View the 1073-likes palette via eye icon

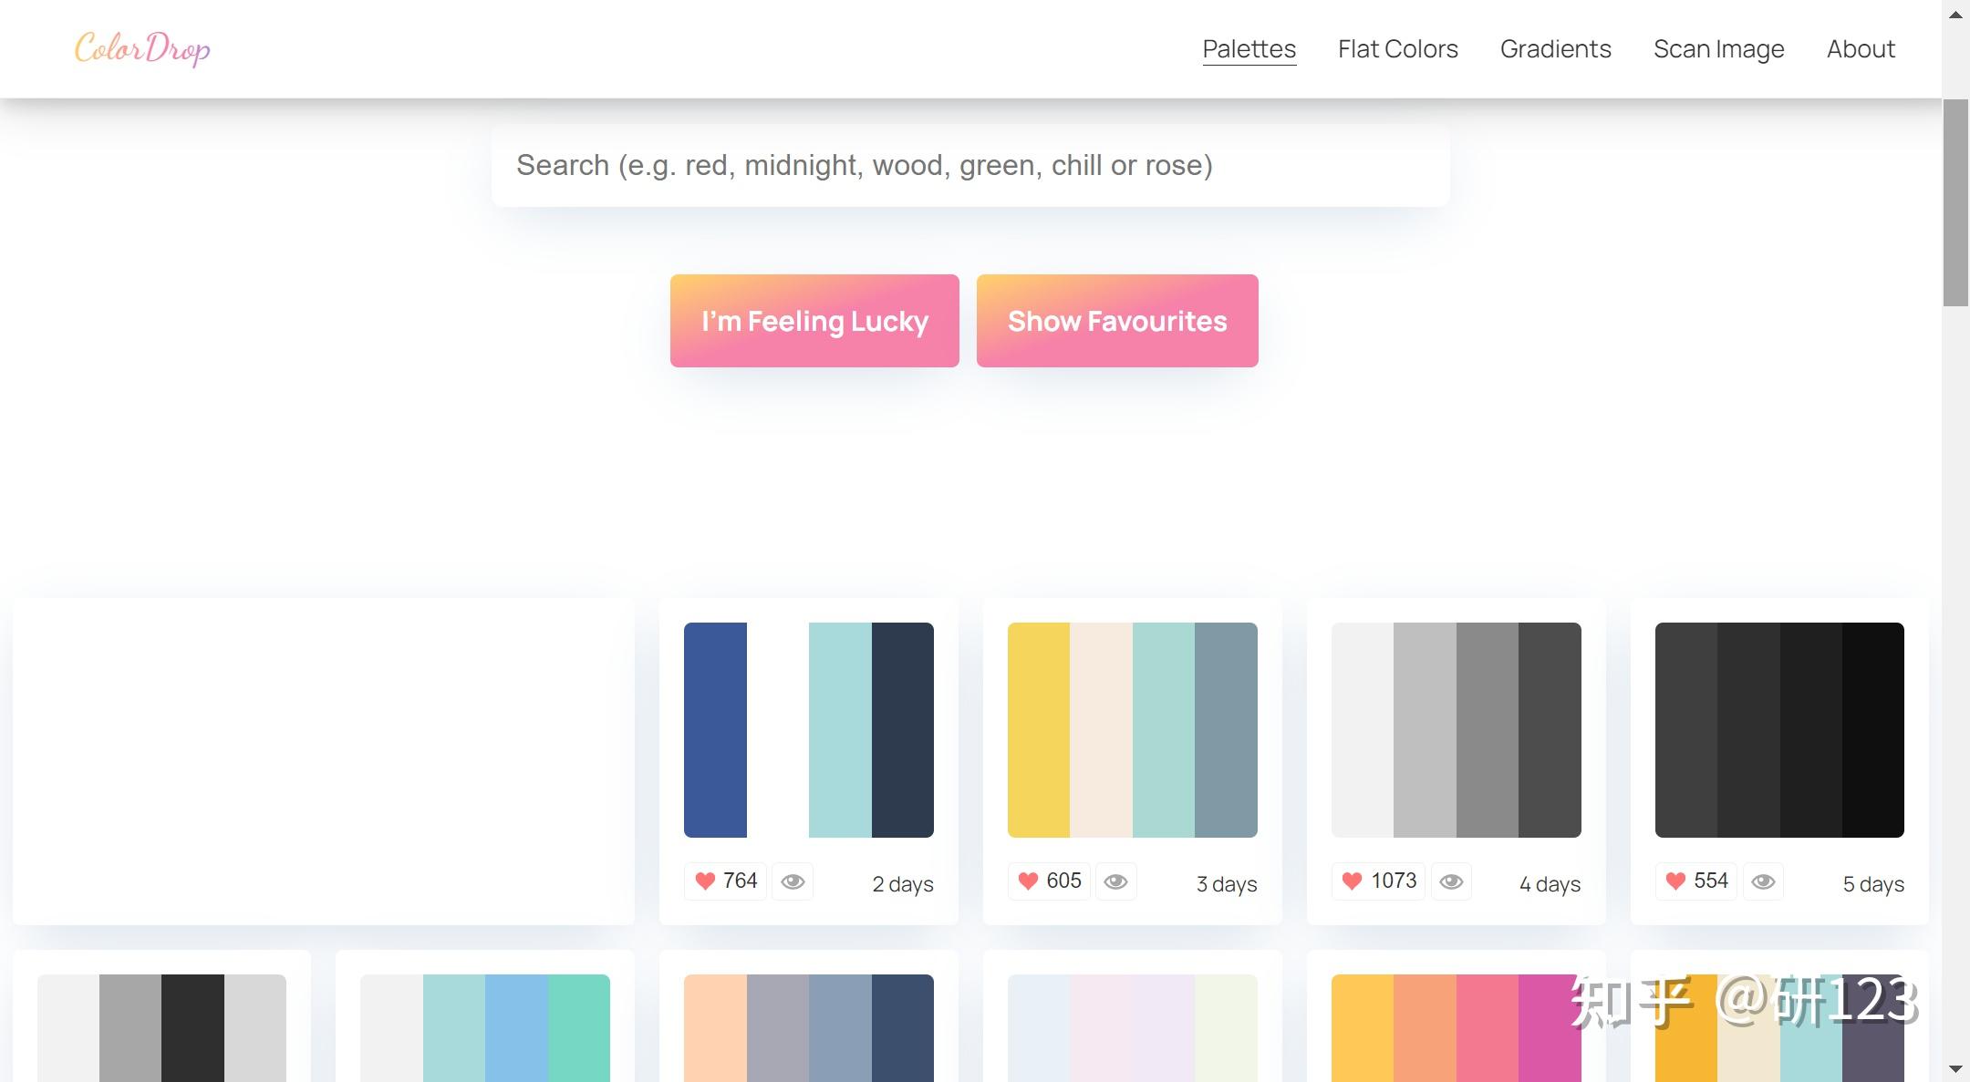pyautogui.click(x=1451, y=881)
